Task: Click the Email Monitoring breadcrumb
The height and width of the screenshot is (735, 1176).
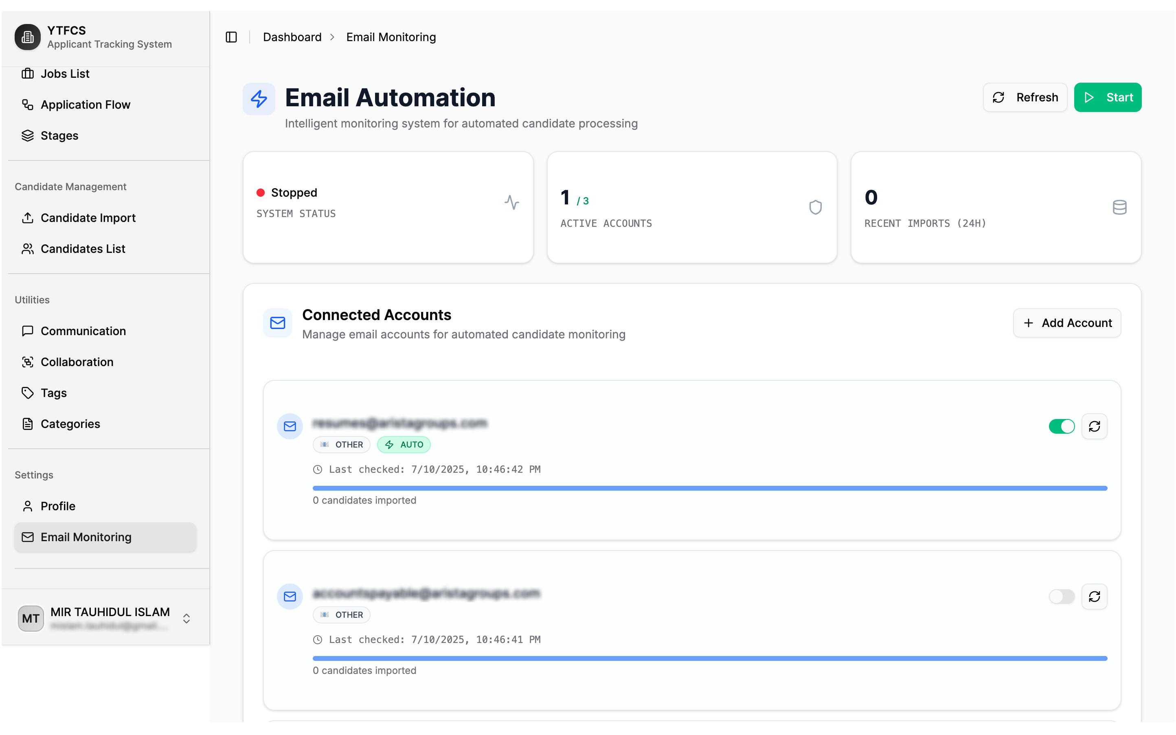Action: click(391, 37)
